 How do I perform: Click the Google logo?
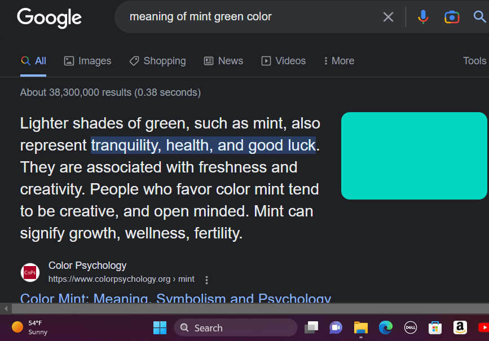[x=49, y=17]
